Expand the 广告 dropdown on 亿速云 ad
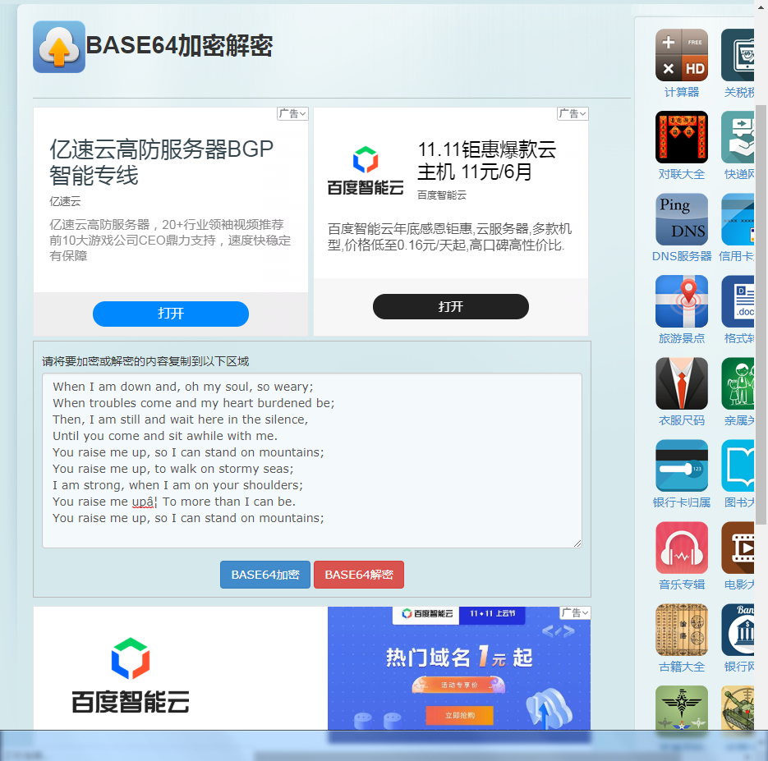The image size is (768, 761). [x=292, y=113]
